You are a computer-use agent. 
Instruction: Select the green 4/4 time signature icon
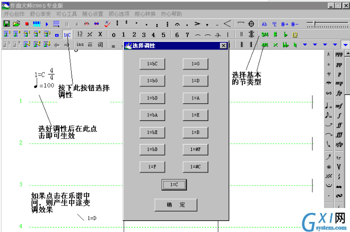(265, 45)
